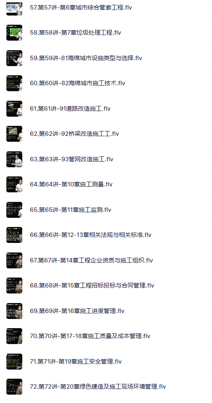Image resolution: width=212 pixels, height=403 pixels.
Task: Open 71.第71讲-第19章施工安全管理.flv
Action: [76, 362]
